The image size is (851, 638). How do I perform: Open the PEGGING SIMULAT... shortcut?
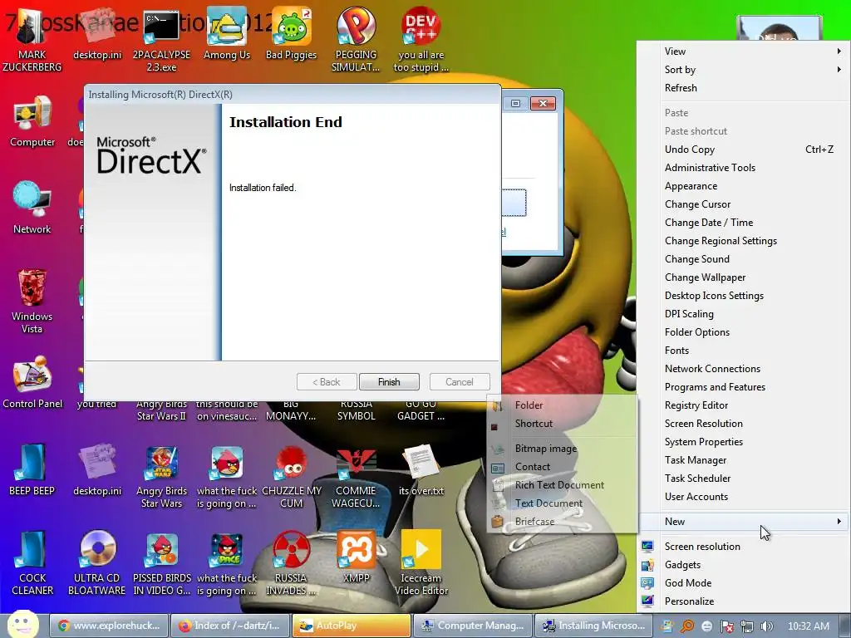tap(356, 38)
